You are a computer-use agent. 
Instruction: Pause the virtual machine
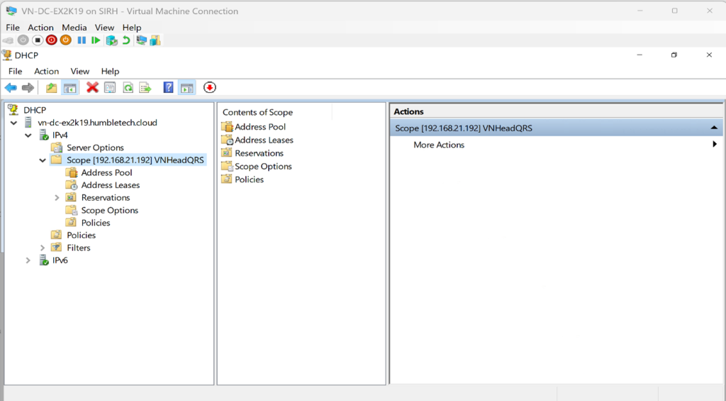[82, 40]
